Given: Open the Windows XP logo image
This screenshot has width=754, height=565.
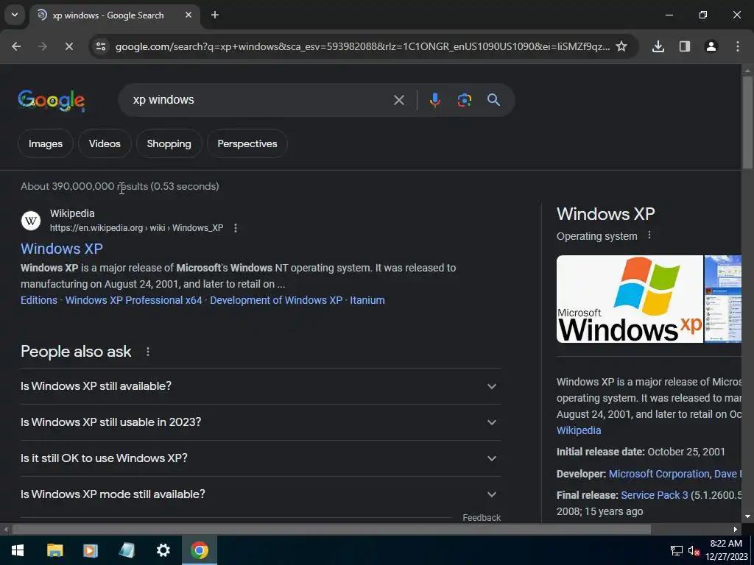Looking at the screenshot, I should (x=630, y=299).
